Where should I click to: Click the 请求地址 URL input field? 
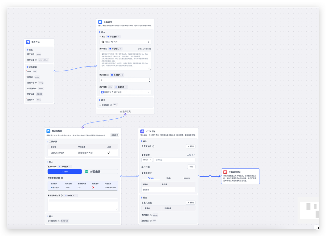(174, 160)
